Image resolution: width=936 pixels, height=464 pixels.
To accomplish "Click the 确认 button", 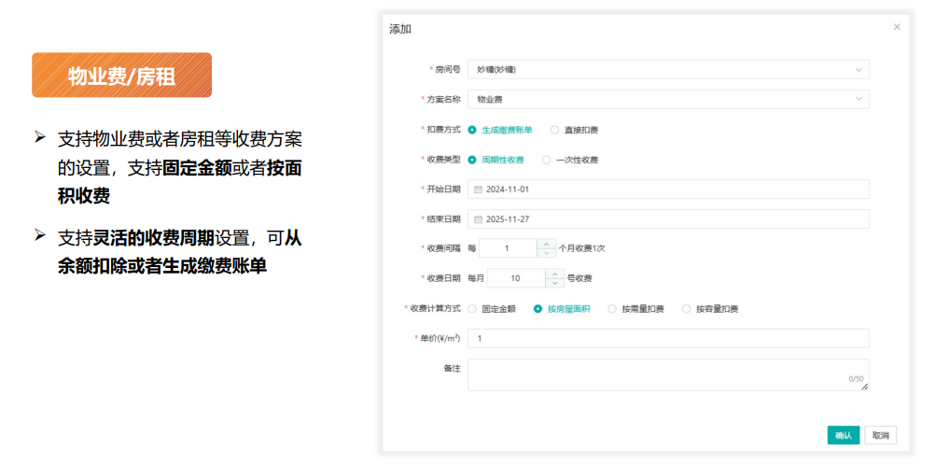I will [843, 435].
